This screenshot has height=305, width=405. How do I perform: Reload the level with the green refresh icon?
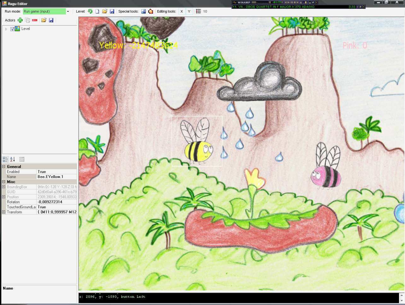(x=90, y=11)
